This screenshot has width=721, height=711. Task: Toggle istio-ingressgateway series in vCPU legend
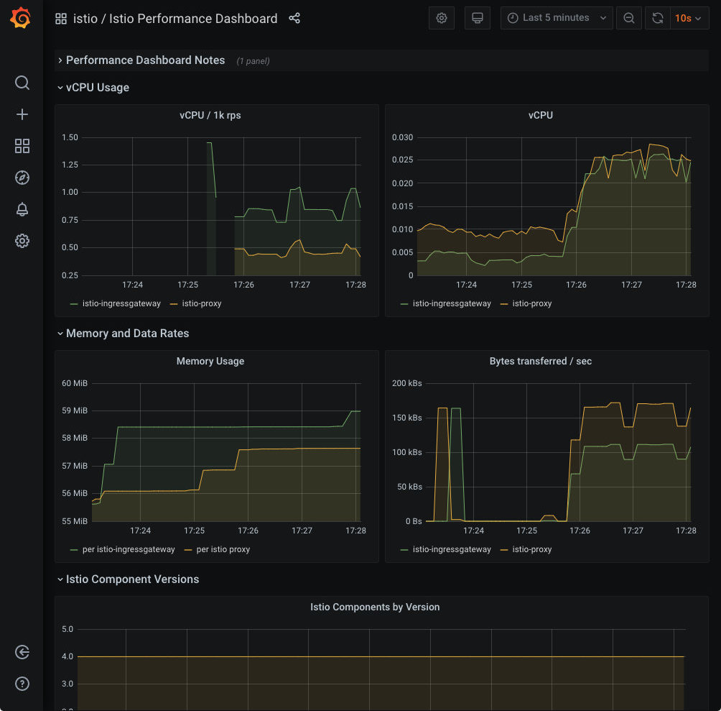point(452,303)
